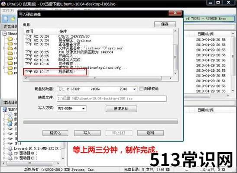Viewport: 237px width, 173px height.
Task: Click the Open file toolbar icon
Action: point(13,19)
